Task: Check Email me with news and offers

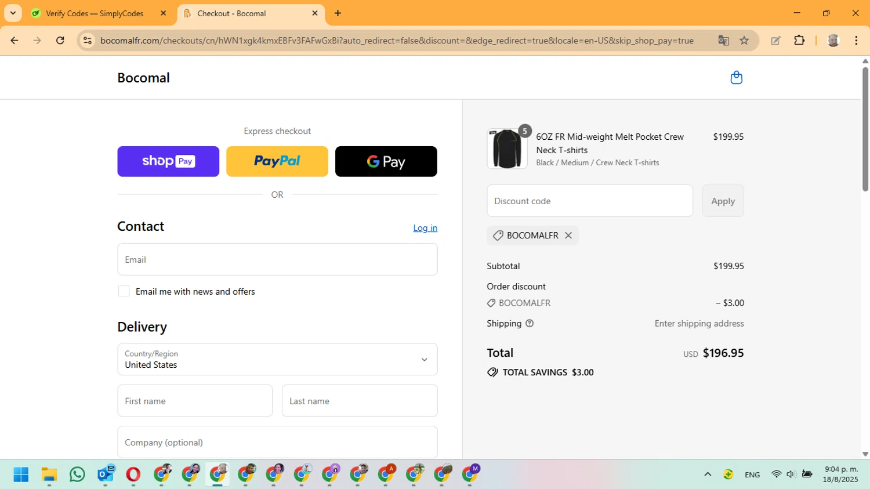Action: 124,291
